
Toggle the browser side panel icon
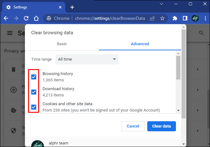pos(185,18)
